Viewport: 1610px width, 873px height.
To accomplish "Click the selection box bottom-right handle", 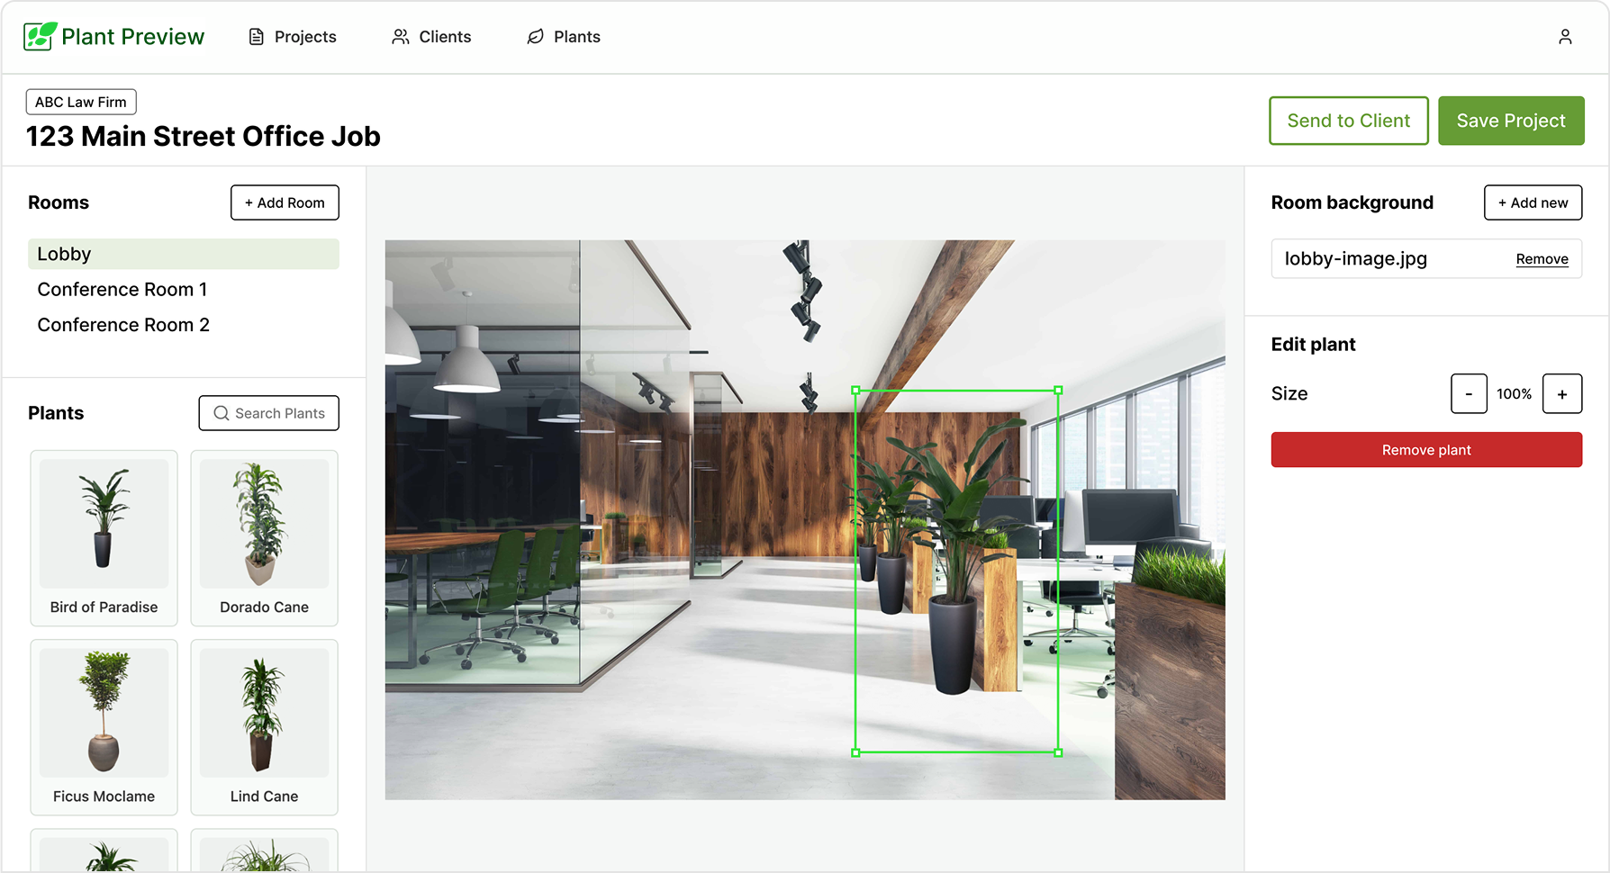I will click(x=1058, y=752).
